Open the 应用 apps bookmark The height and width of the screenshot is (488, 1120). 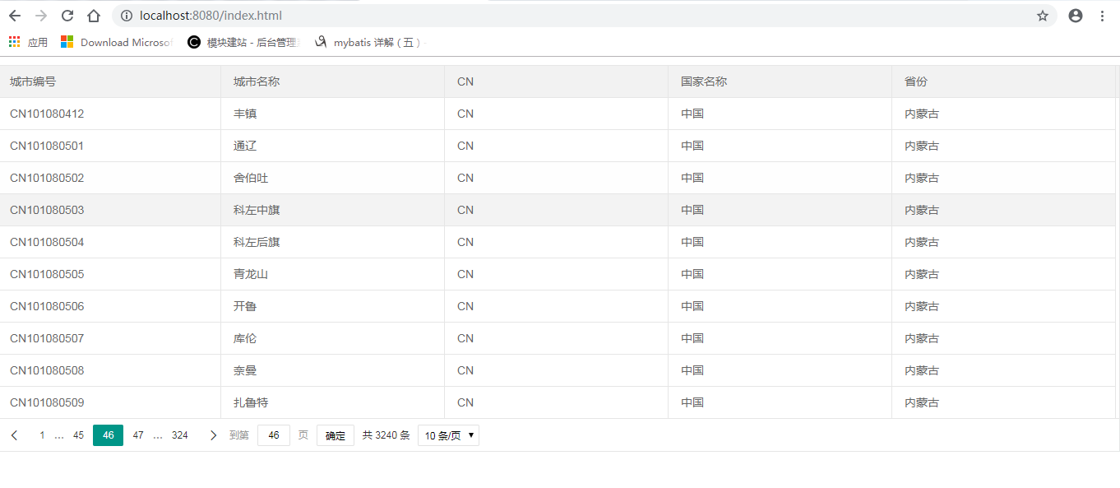[x=28, y=42]
